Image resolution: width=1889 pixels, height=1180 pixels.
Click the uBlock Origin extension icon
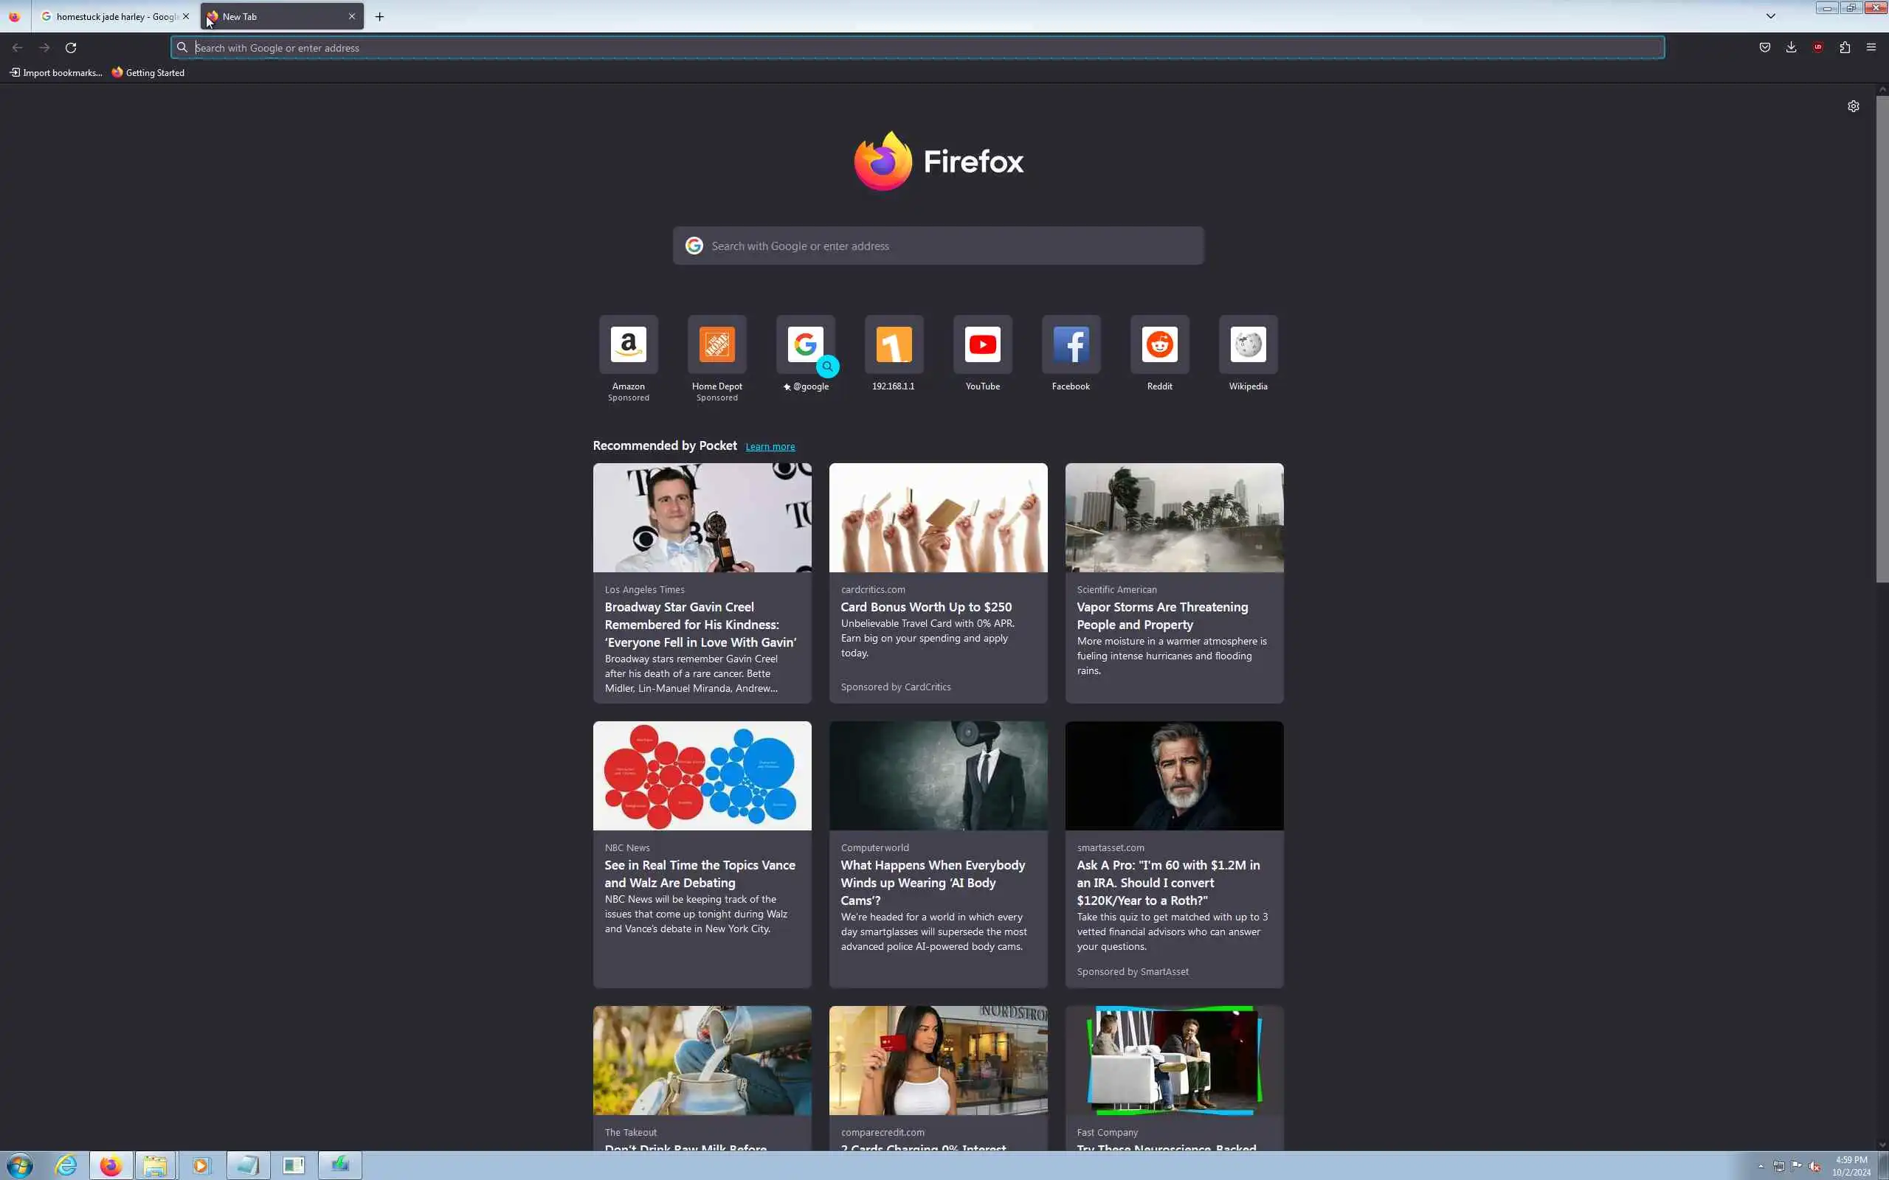(1818, 48)
